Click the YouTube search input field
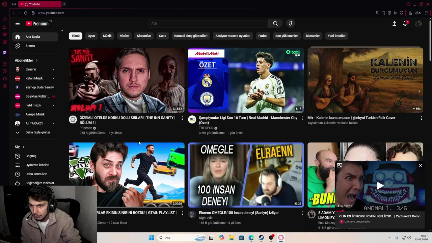 (208, 23)
